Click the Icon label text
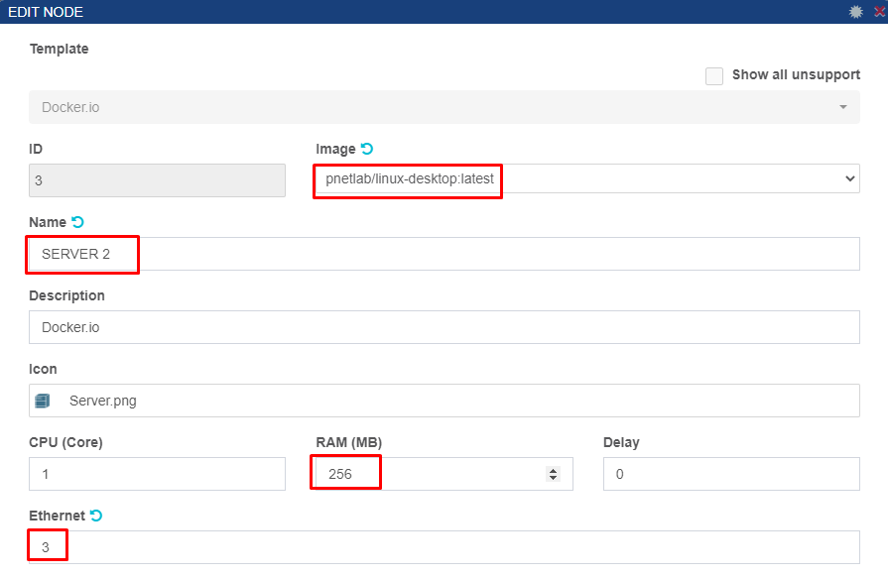Viewport: 888px width, 577px height. click(x=43, y=369)
